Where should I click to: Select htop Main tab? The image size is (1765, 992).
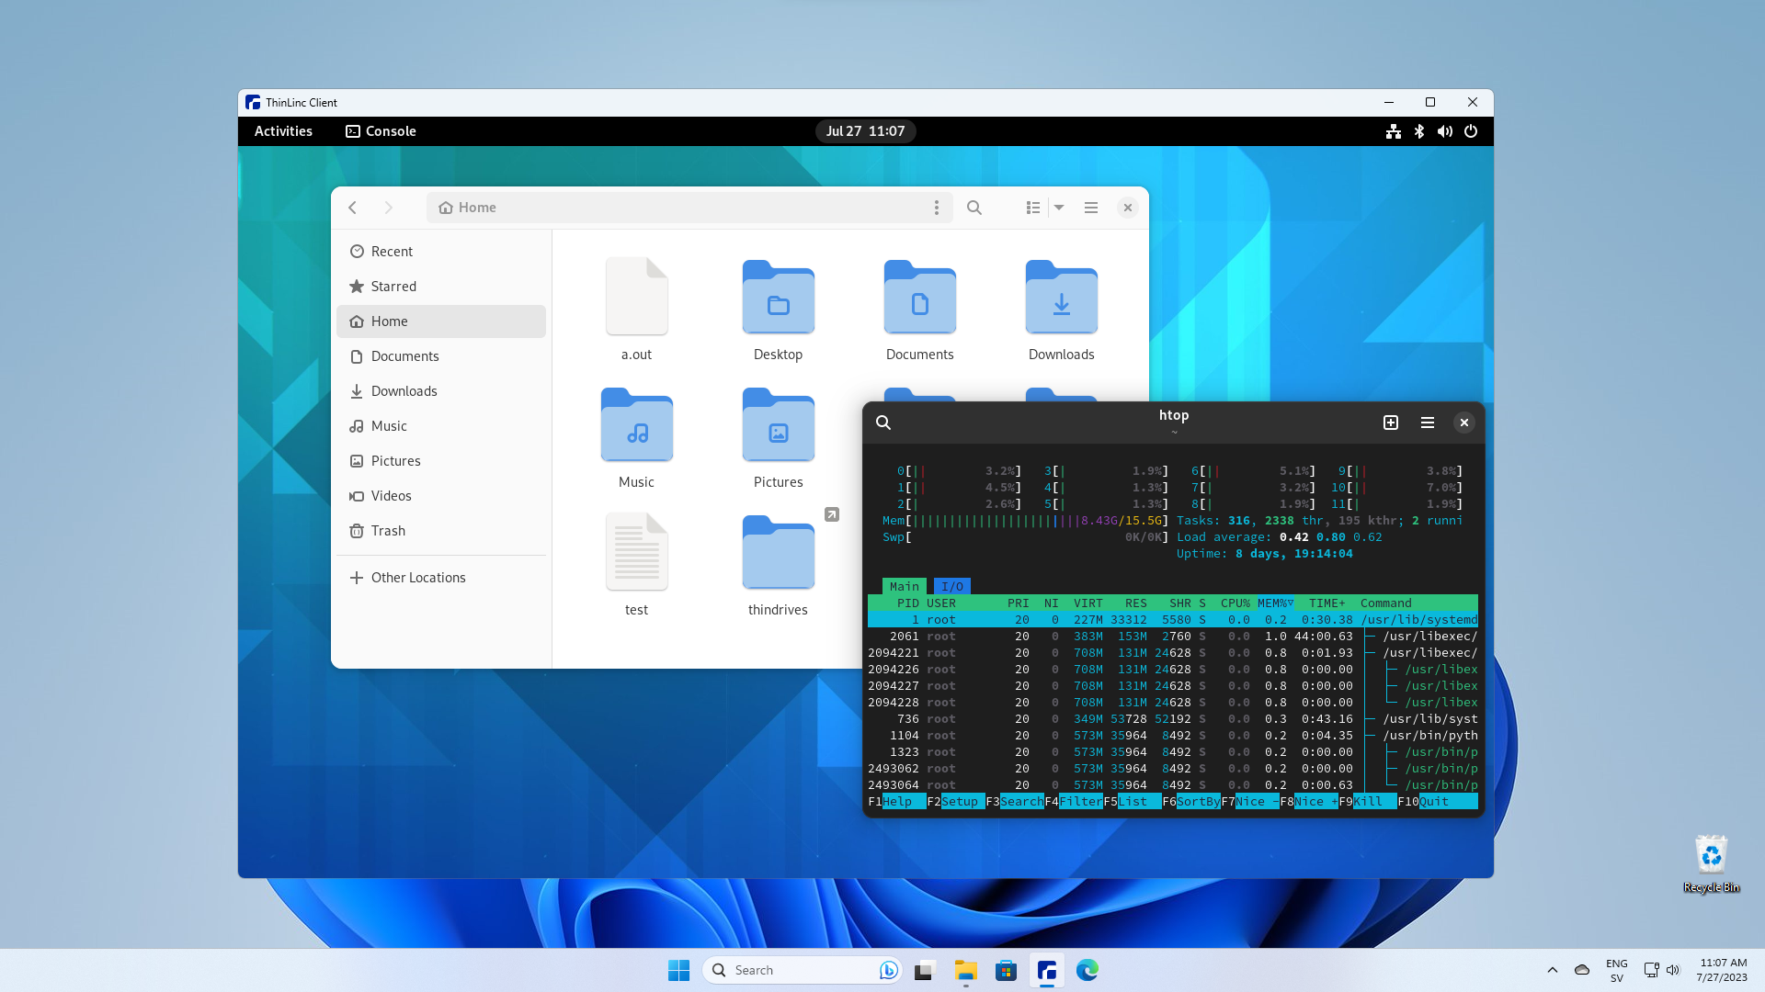click(x=904, y=586)
